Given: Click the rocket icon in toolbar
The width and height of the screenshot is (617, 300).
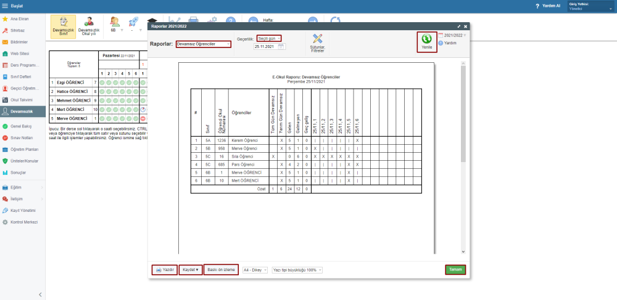Looking at the screenshot, I should pyautogui.click(x=134, y=21).
